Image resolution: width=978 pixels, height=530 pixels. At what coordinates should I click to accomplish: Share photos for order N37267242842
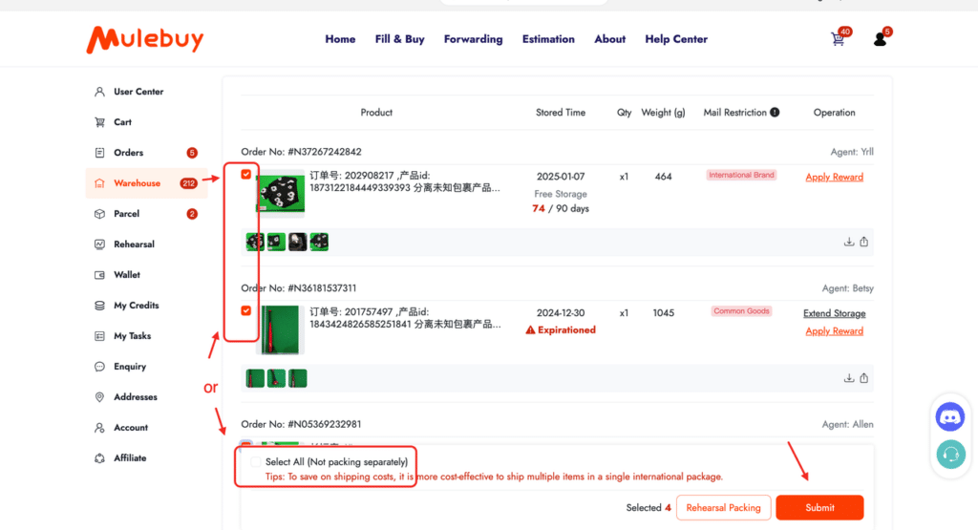(863, 242)
